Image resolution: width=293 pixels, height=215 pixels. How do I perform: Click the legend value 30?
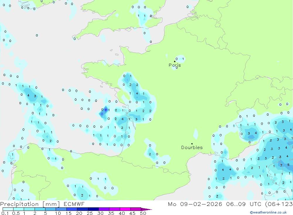(100, 213)
